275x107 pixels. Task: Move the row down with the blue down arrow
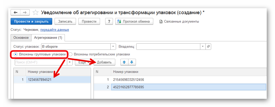132,62
